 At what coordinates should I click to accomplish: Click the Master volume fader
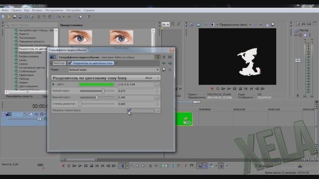point(298,61)
